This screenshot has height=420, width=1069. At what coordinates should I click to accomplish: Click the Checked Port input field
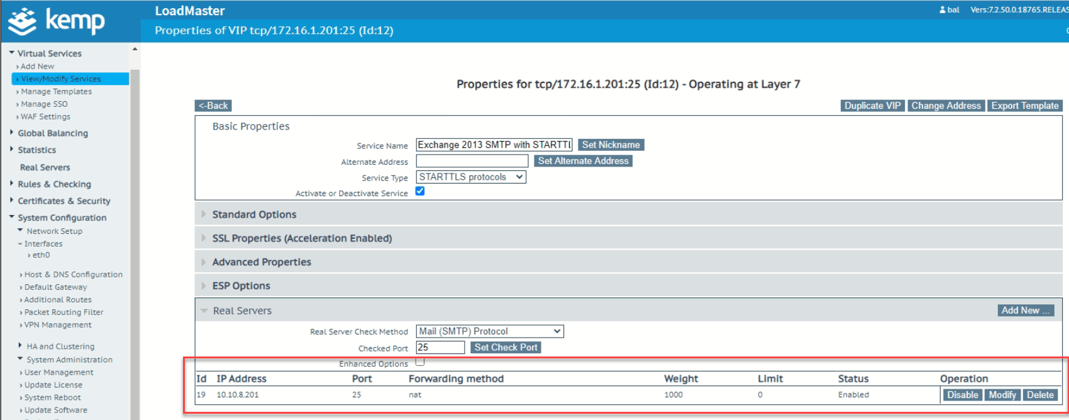click(x=440, y=348)
